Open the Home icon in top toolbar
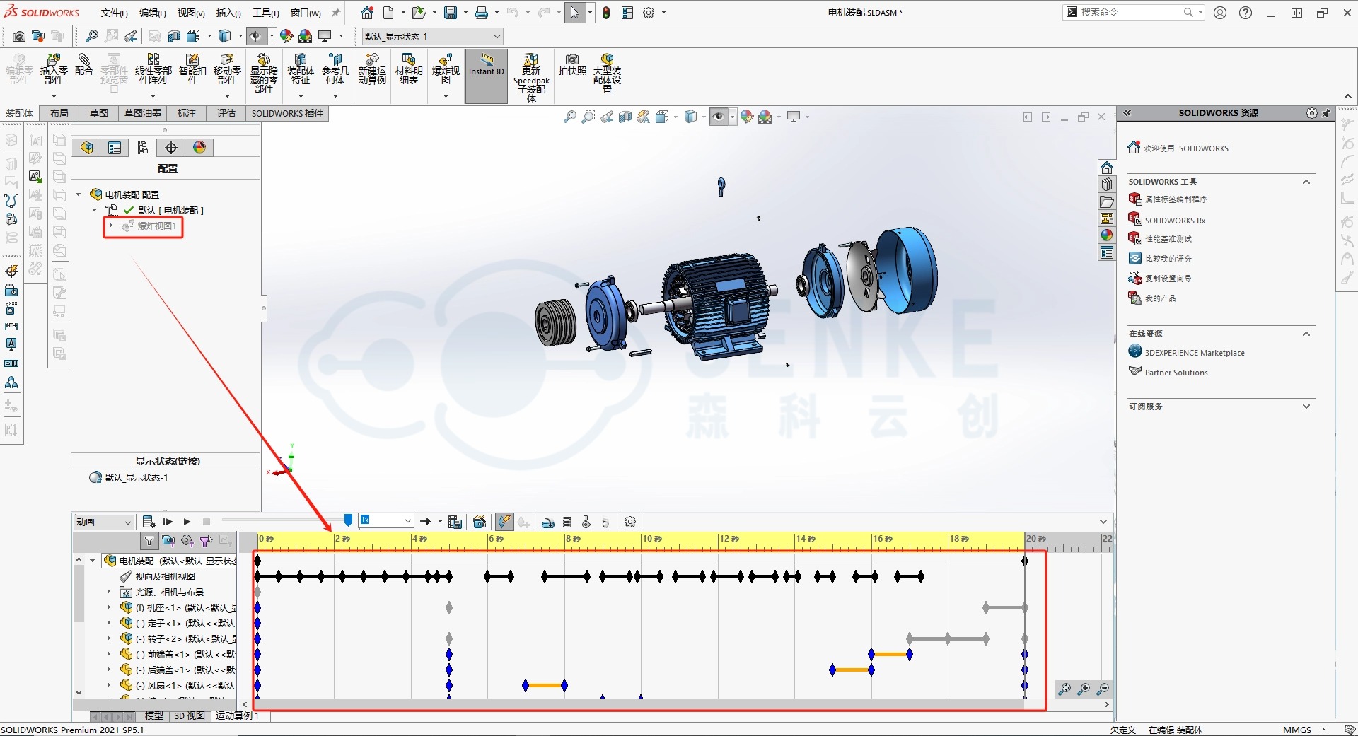 367,13
